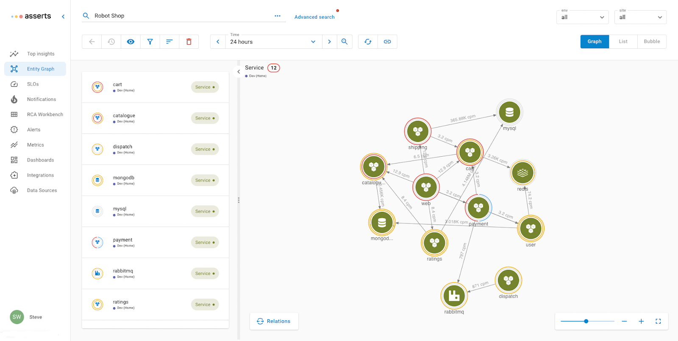Open RCA Workbench from sidebar
This screenshot has width=678, height=341.
click(x=45, y=114)
